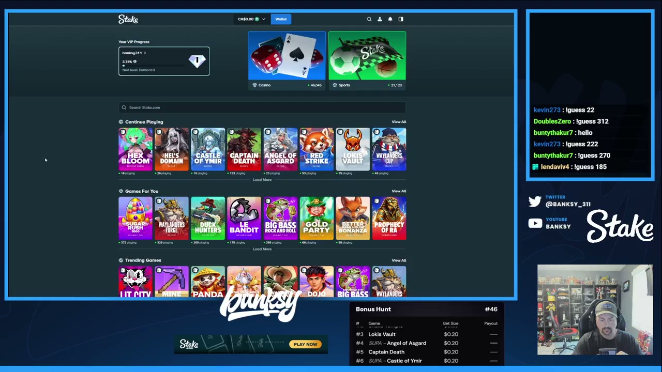662x372 pixels.
Task: Open the notifications bell icon
Action: click(x=390, y=19)
